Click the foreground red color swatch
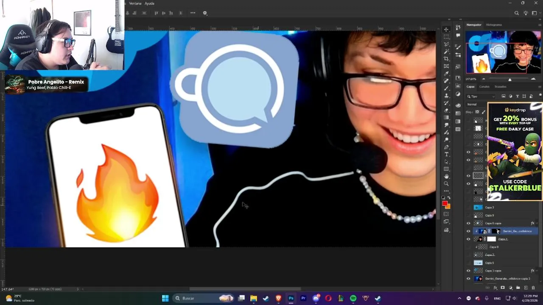Viewport: 543px width, 305px height. point(445,204)
